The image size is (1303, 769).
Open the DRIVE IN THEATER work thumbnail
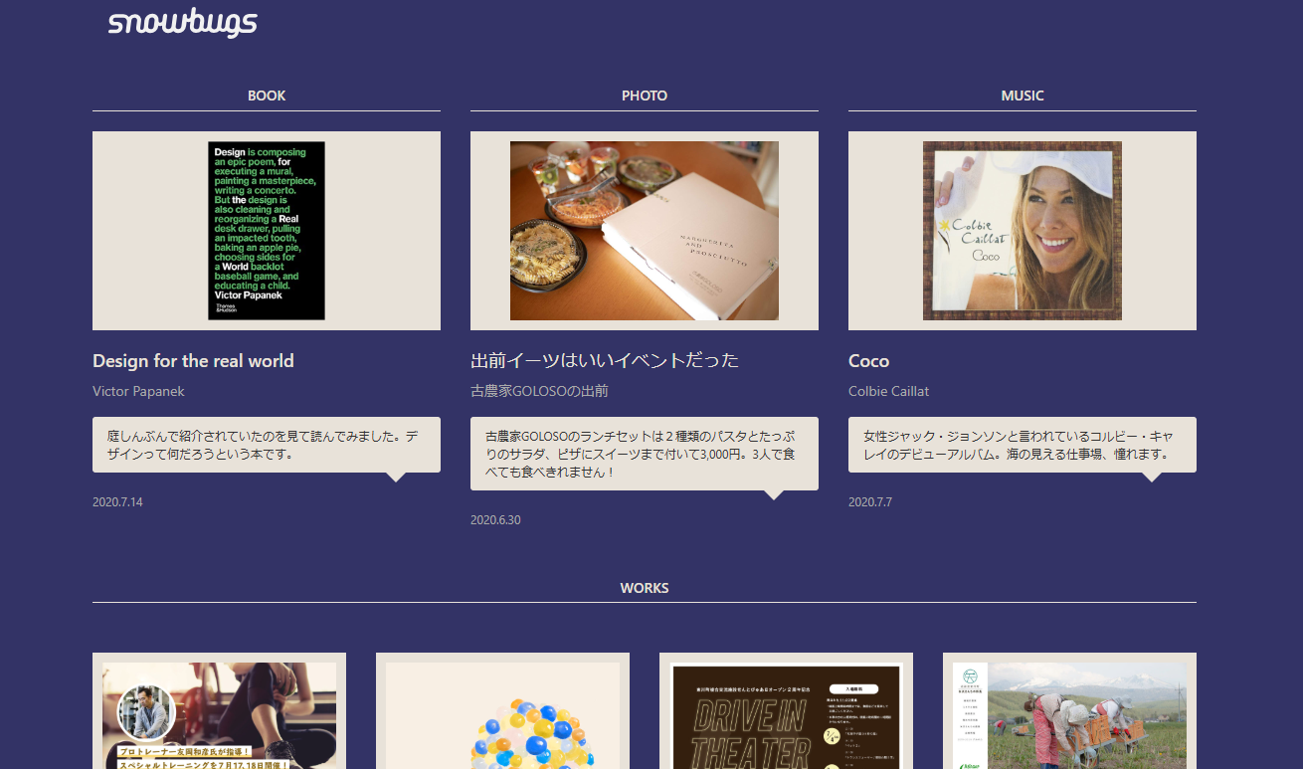[x=786, y=711]
